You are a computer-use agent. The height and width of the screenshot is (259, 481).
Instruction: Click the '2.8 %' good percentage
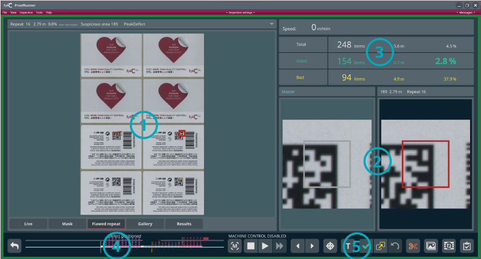pyautogui.click(x=446, y=61)
